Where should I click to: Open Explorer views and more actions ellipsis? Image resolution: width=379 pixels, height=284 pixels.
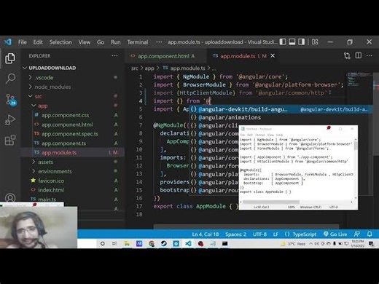[114, 56]
